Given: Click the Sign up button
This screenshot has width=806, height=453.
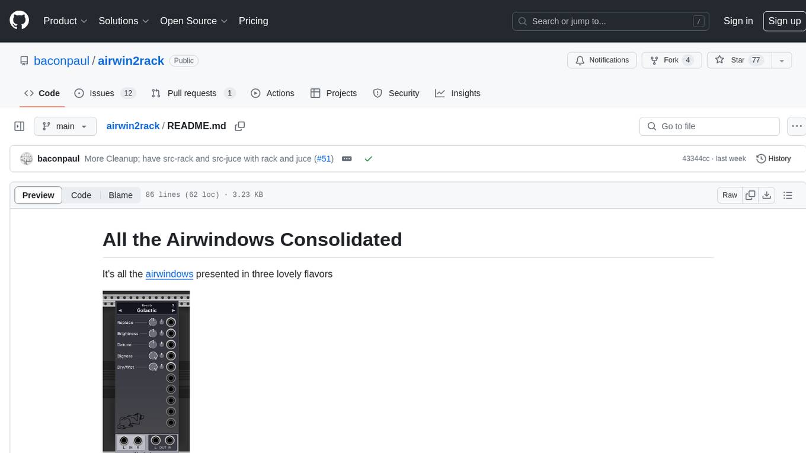Looking at the screenshot, I should pyautogui.click(x=784, y=21).
